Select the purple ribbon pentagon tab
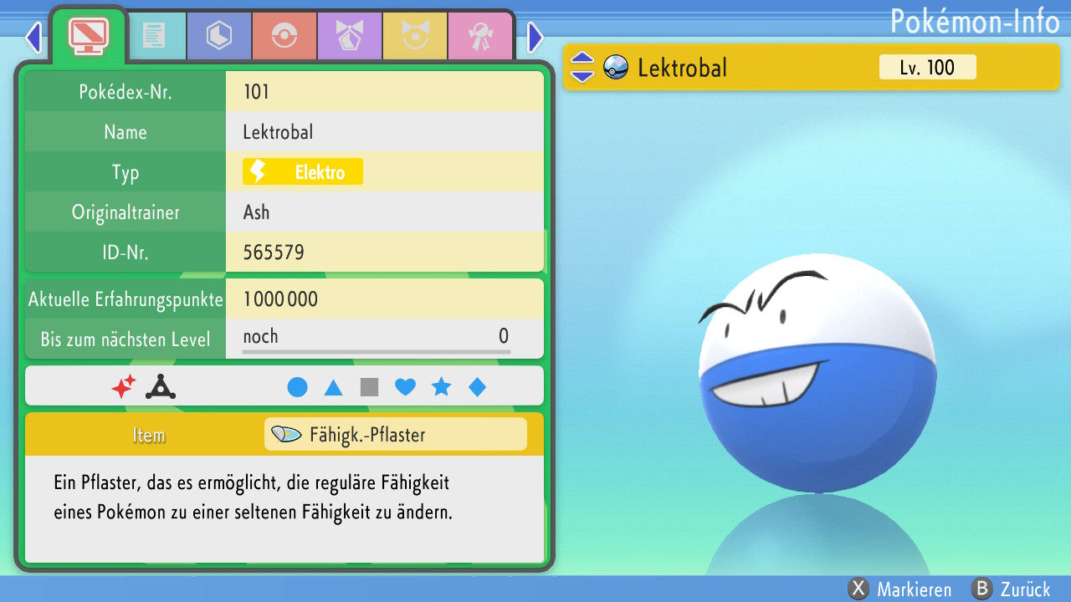The image size is (1071, 602). tap(349, 36)
